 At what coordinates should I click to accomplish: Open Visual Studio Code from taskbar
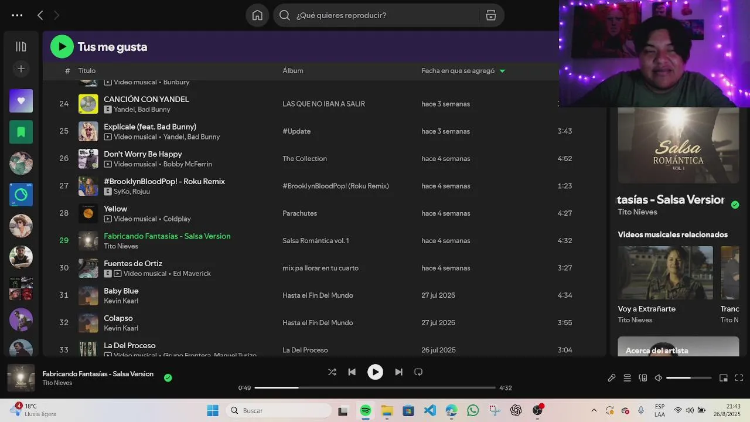coord(429,410)
